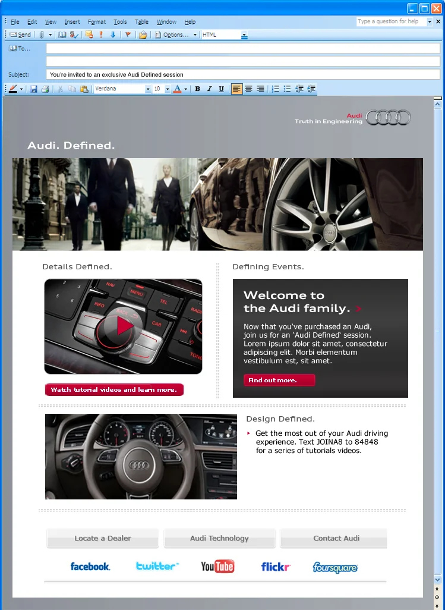Open the twitter logo link

(x=157, y=566)
